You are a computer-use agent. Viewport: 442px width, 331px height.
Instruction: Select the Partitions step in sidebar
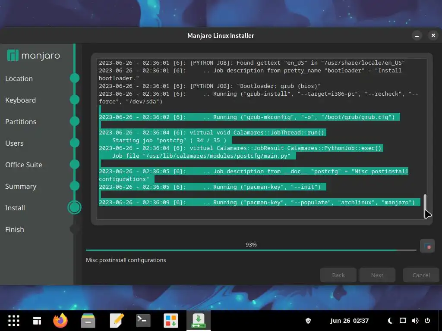click(21, 122)
